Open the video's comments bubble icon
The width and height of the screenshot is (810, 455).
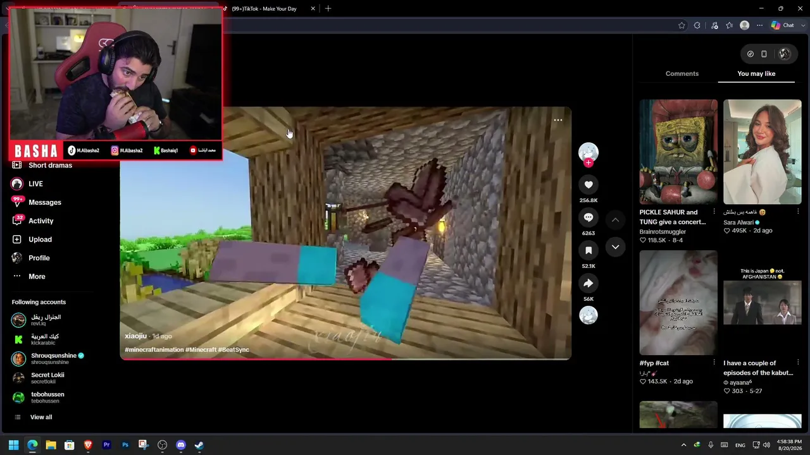[589, 217]
